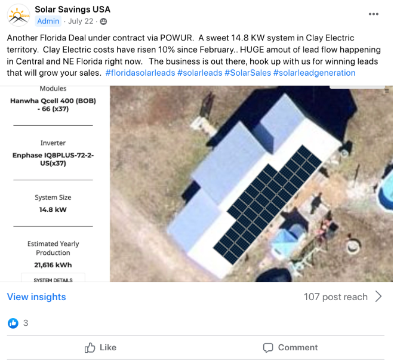
Task: Click the globe audience privacy icon
Action: point(103,21)
